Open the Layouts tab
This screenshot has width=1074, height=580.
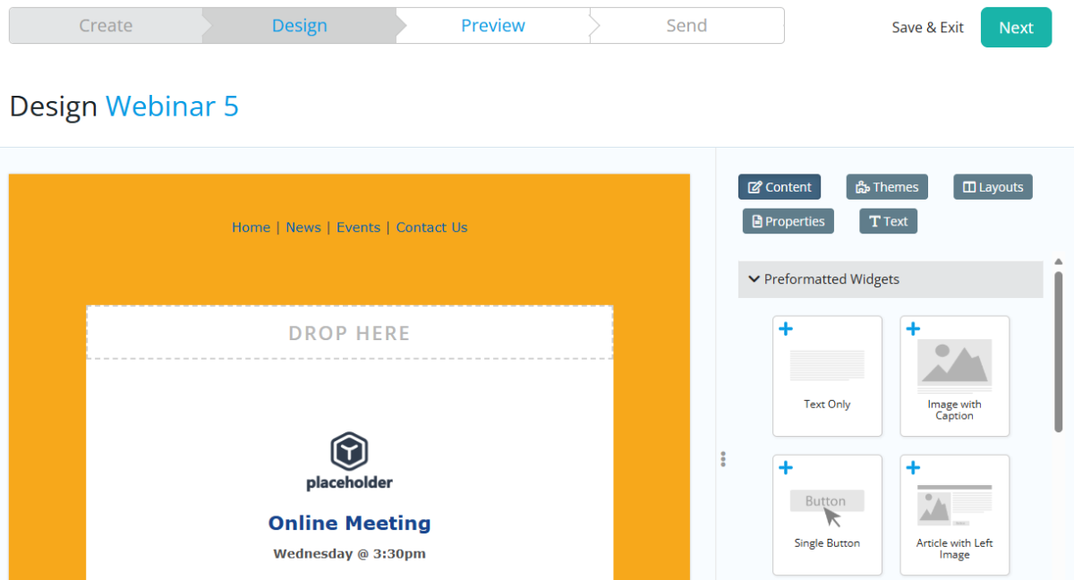[993, 187]
